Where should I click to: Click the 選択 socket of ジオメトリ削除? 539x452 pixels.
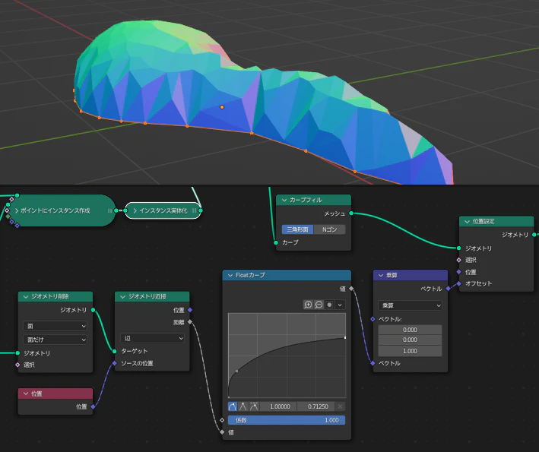click(18, 365)
